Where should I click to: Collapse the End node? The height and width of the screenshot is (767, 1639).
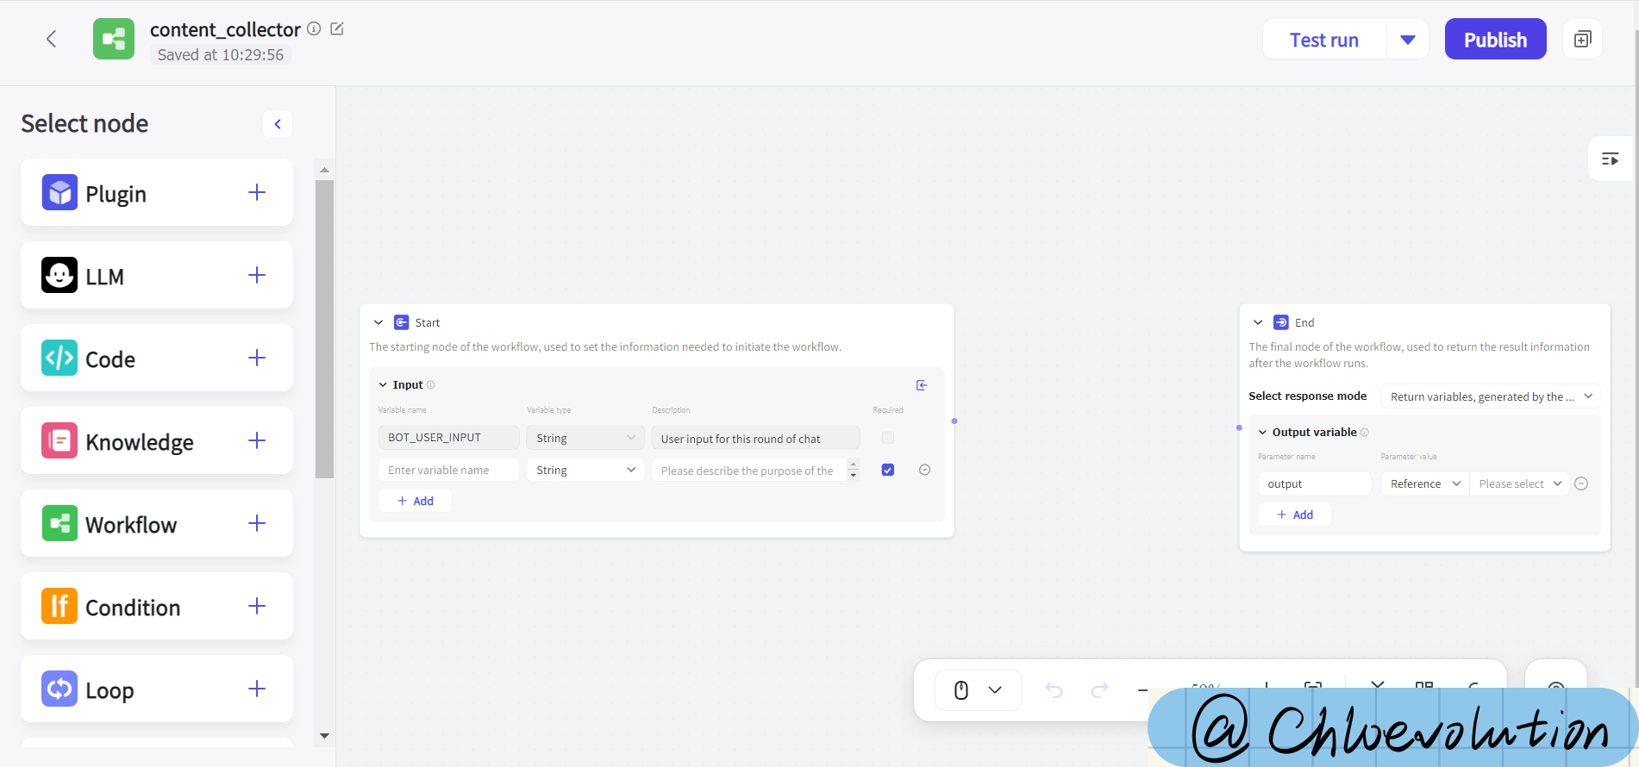1258,322
